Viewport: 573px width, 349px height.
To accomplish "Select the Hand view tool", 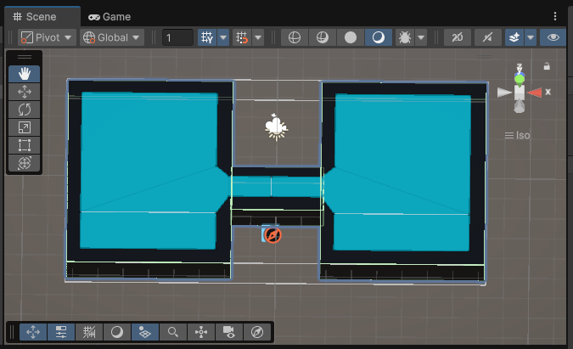I will tap(24, 74).
